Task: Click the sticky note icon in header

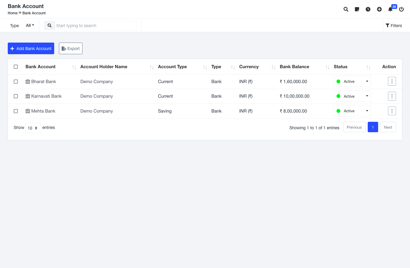Action: tap(357, 9)
